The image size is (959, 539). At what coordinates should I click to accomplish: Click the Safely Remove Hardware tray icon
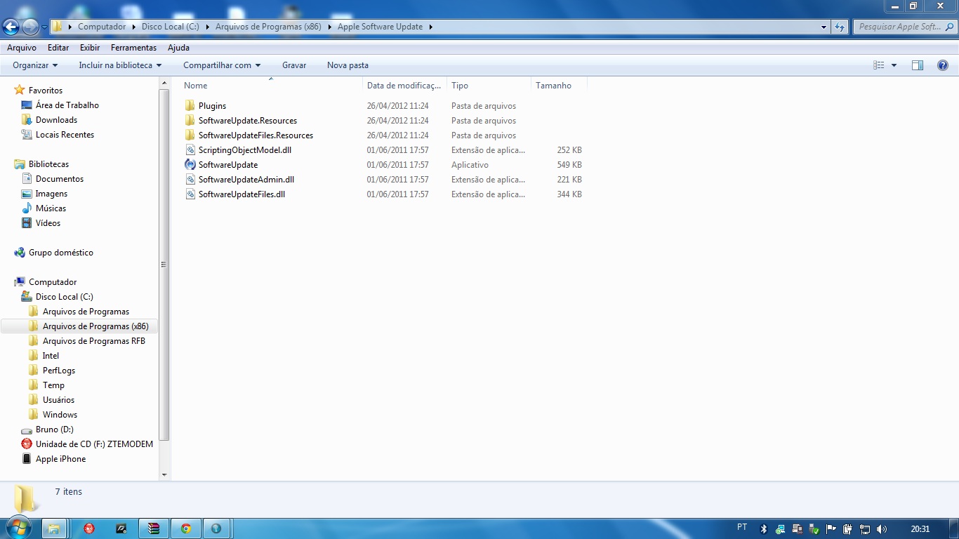(x=814, y=529)
